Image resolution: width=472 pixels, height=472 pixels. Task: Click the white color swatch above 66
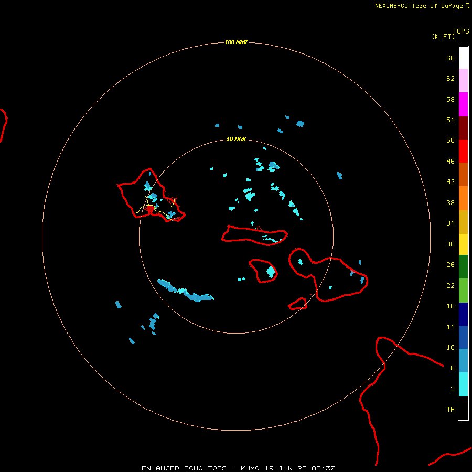coord(463,58)
